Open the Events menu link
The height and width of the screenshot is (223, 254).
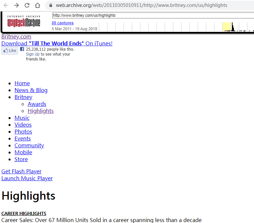point(22,138)
